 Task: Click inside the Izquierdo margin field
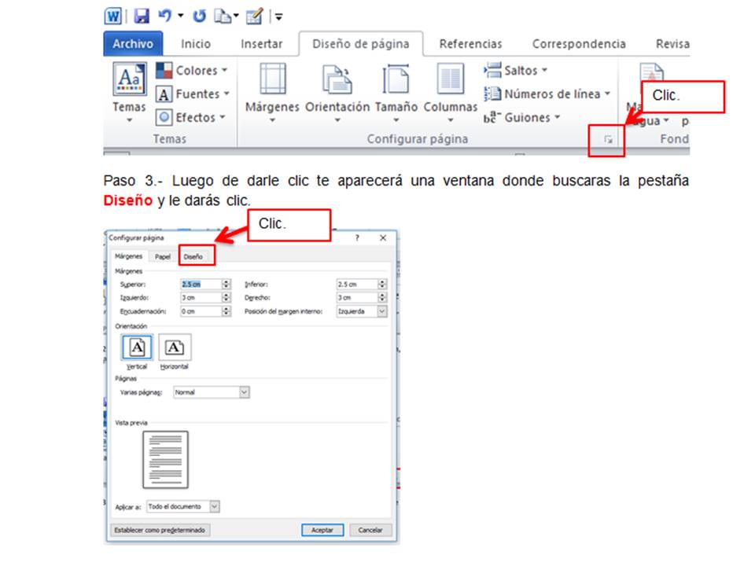click(x=201, y=296)
